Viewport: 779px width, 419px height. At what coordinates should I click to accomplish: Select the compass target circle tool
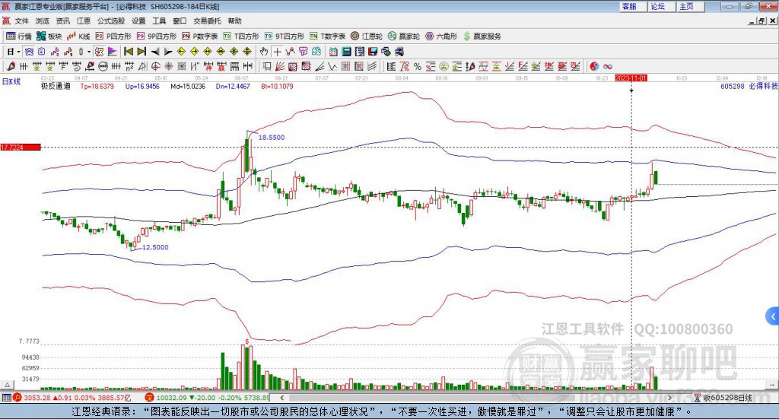[155, 66]
